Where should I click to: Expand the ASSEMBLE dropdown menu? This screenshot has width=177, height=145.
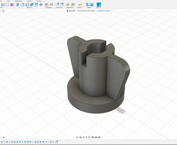(49, 8)
